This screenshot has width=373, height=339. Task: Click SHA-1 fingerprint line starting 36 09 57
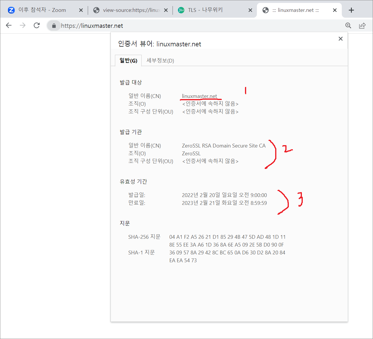pyautogui.click(x=227, y=253)
